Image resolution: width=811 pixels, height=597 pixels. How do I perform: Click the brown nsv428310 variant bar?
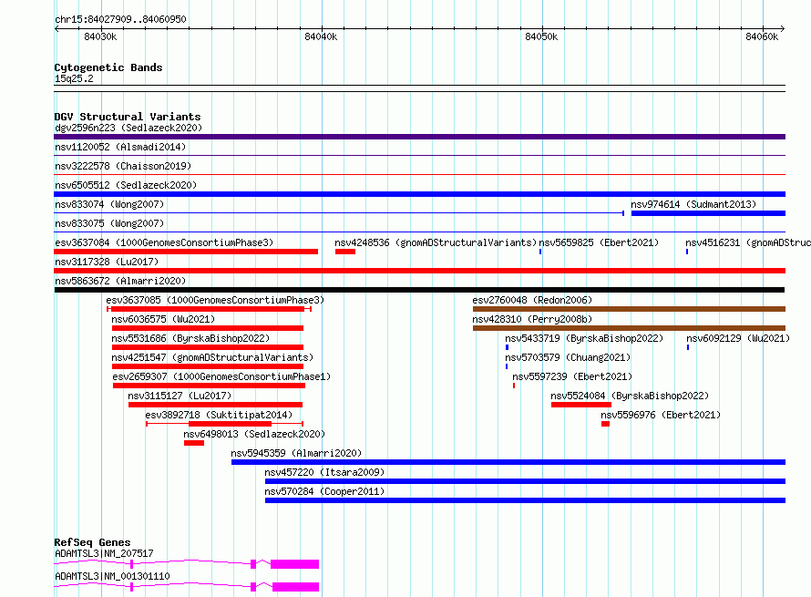click(x=629, y=328)
